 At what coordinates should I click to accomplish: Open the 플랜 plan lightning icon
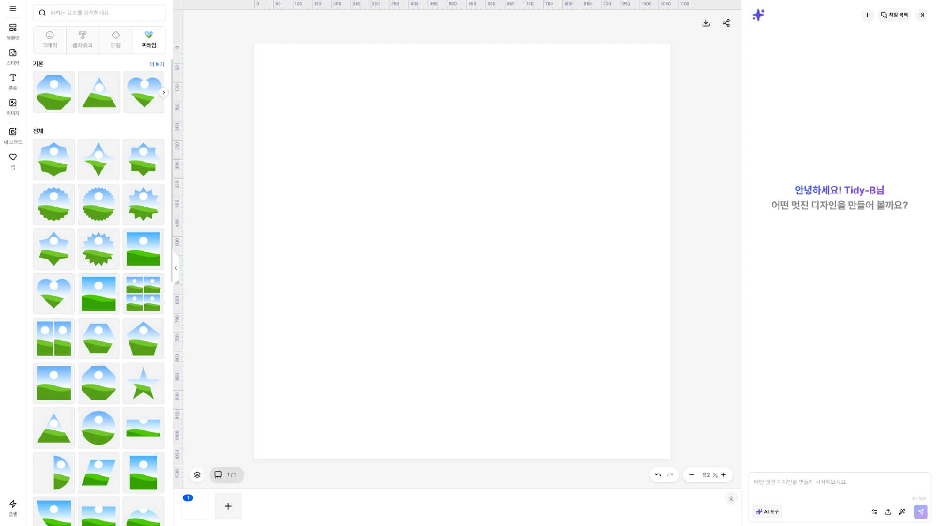[x=13, y=508]
